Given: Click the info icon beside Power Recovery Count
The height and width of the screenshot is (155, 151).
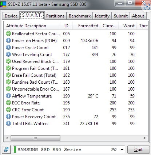Looking at the screenshot, I should [8, 116].
